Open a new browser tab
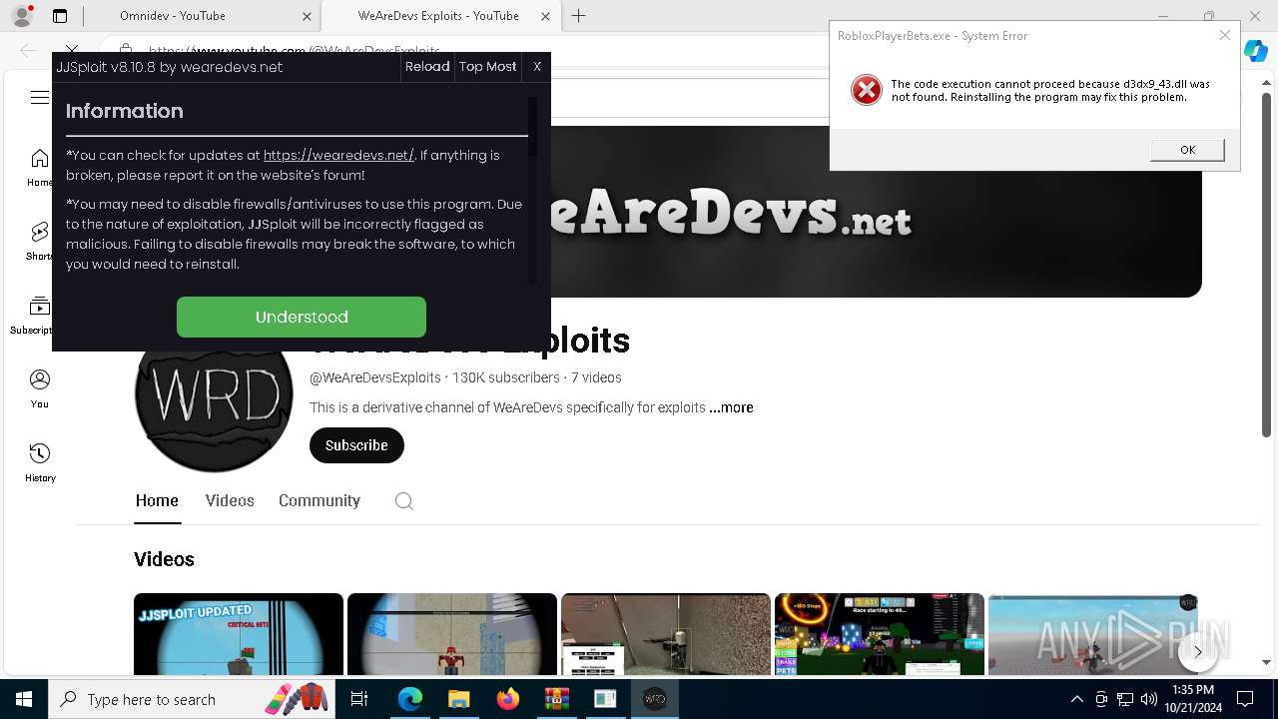Image resolution: width=1278 pixels, height=719 pixels. tap(578, 15)
